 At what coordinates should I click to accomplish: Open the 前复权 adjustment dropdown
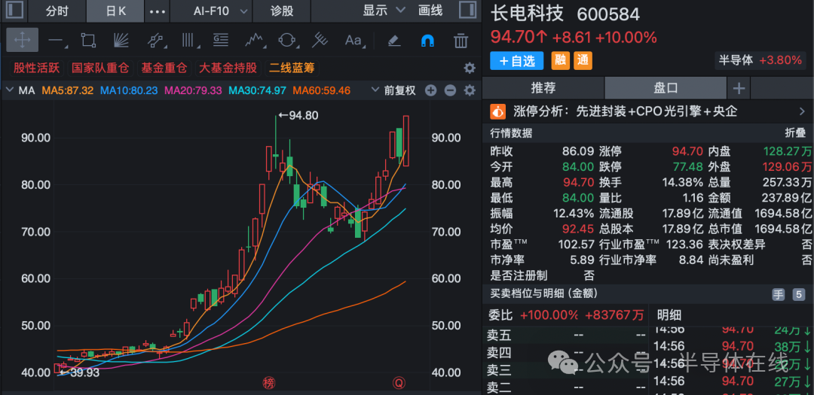[x=394, y=91]
